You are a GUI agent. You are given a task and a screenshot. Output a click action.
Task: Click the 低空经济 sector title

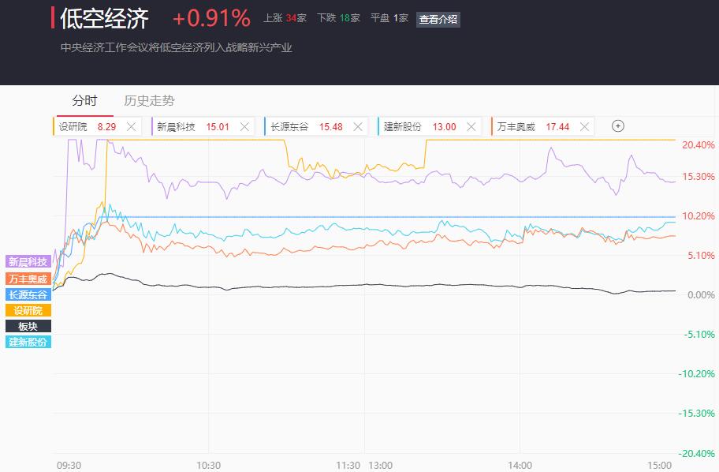pyautogui.click(x=105, y=19)
